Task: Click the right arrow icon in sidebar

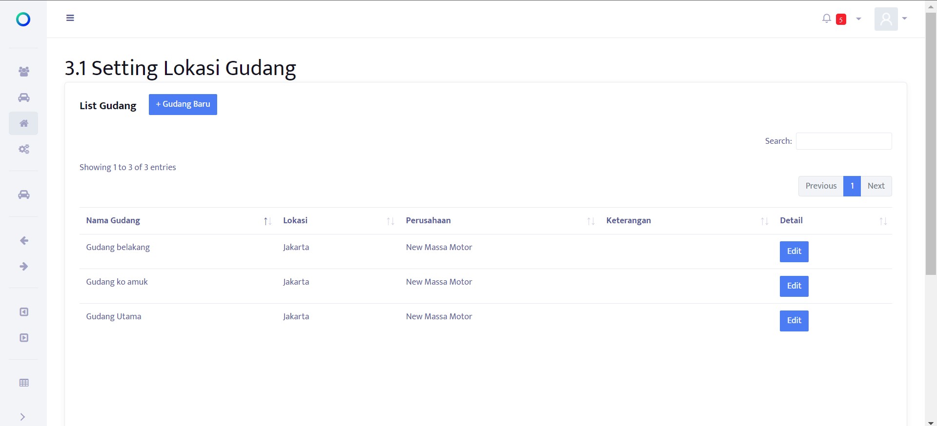Action: 23,267
